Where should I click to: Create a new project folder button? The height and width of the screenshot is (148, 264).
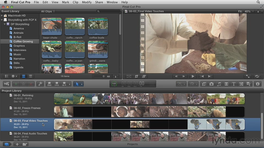coord(24,144)
